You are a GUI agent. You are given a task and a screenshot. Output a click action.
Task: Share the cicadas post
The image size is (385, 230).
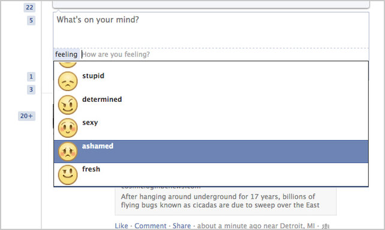point(182,226)
